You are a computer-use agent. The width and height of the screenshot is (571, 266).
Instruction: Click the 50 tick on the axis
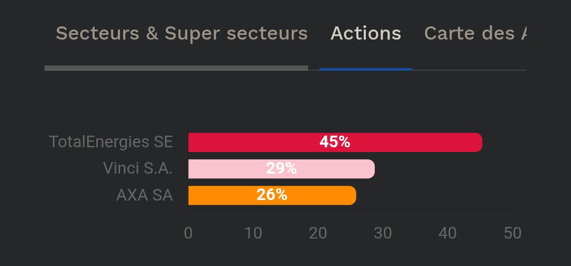click(512, 233)
